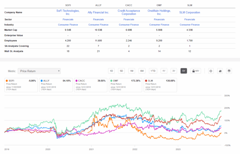This screenshot has width=240, height=154.
Task: Click the CACC column header
Action: click(129, 5)
